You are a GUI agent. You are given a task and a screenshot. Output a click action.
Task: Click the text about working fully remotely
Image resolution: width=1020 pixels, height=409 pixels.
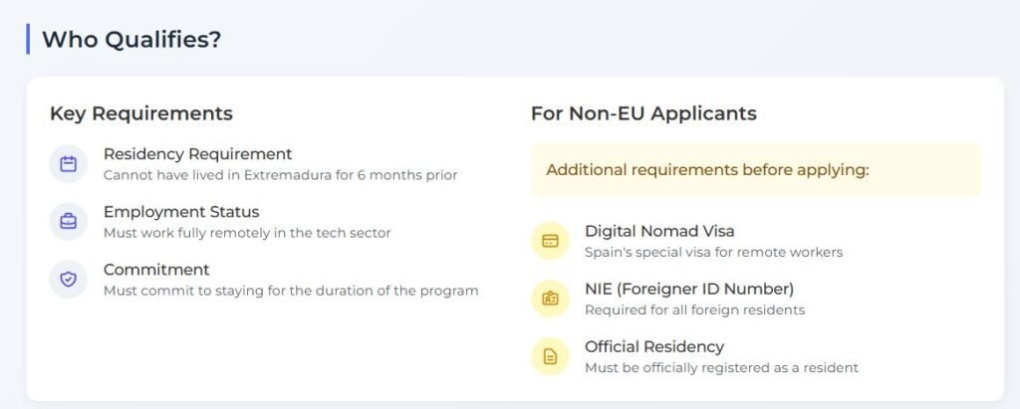pos(247,233)
